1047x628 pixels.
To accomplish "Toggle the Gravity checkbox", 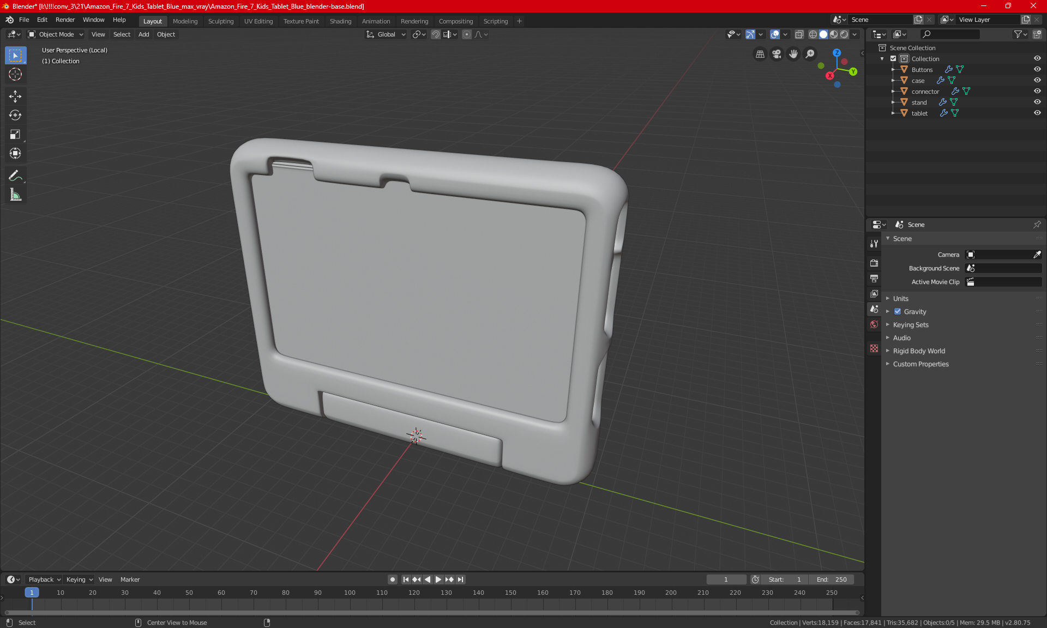I will pyautogui.click(x=898, y=312).
